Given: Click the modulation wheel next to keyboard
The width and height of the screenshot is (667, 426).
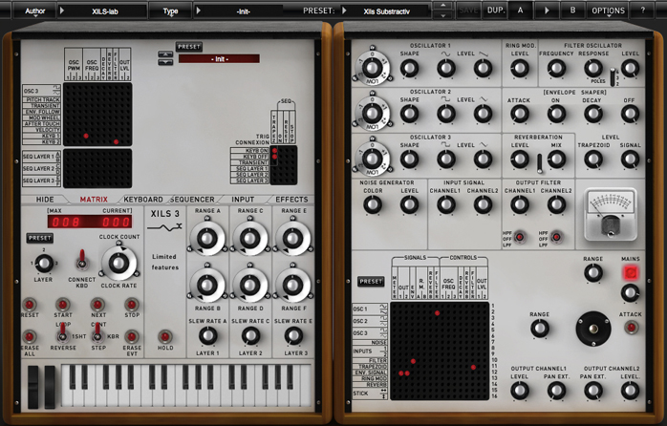Looking at the screenshot, I should pyautogui.click(x=50, y=387).
